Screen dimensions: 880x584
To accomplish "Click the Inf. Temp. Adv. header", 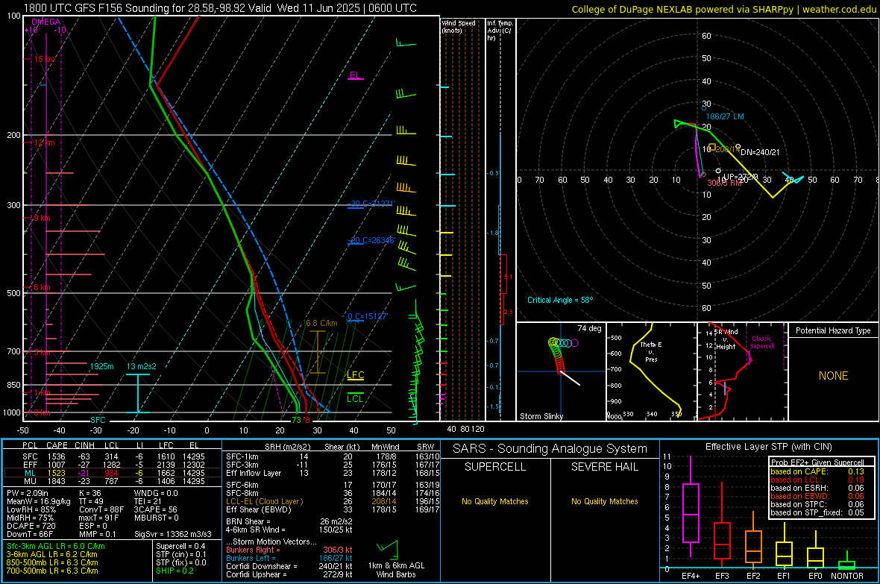I will [x=500, y=31].
